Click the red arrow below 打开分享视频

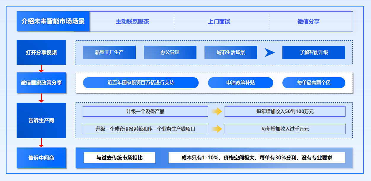[41, 69]
